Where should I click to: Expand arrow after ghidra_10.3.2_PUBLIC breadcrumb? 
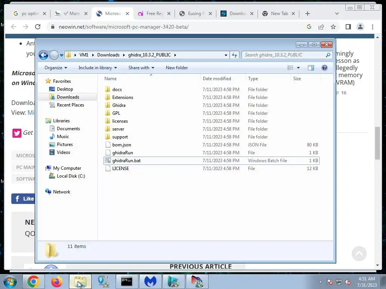click(175, 55)
